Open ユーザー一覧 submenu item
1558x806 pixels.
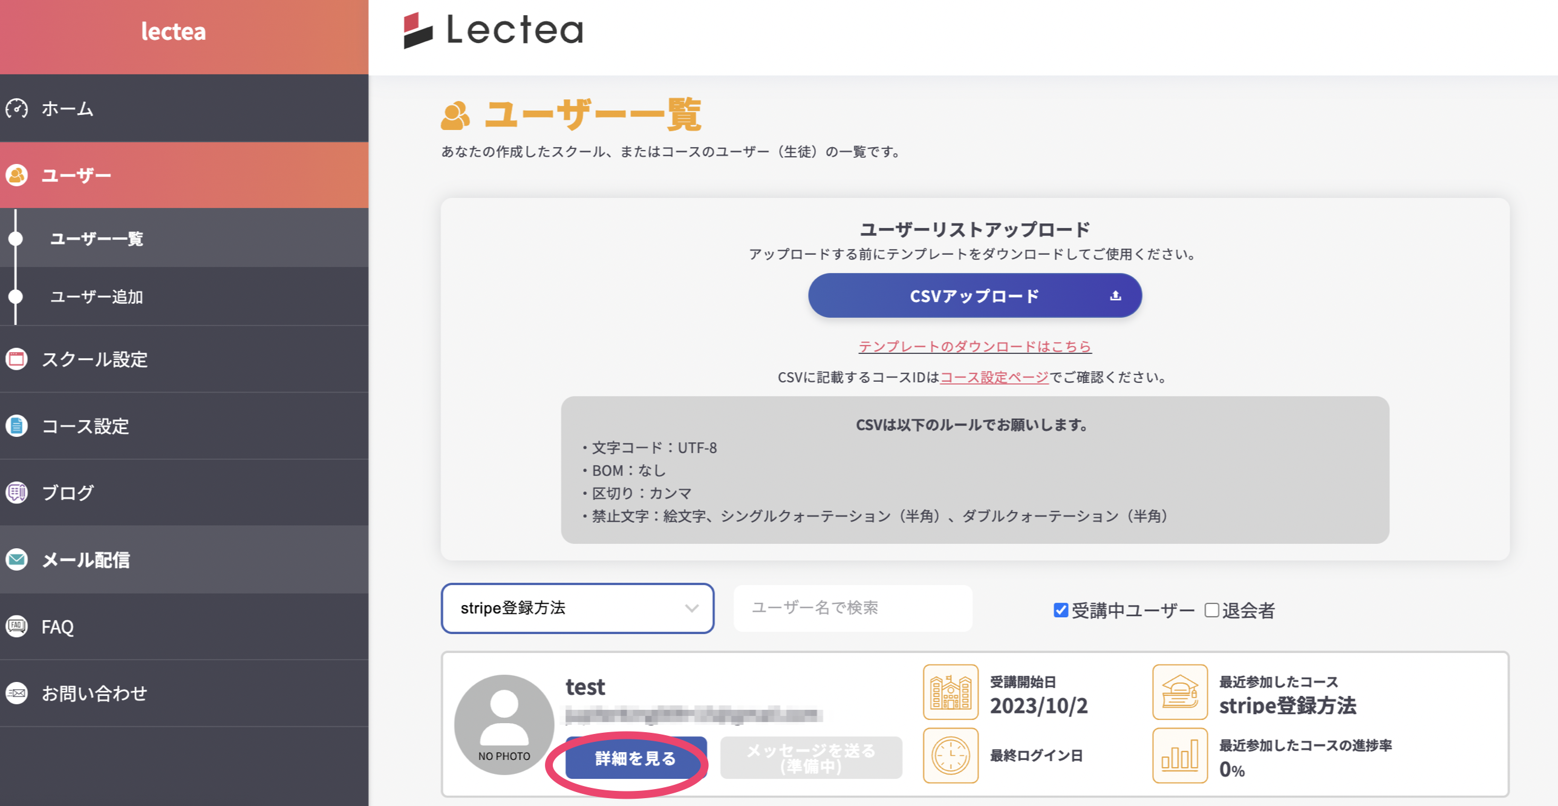pyautogui.click(x=97, y=238)
